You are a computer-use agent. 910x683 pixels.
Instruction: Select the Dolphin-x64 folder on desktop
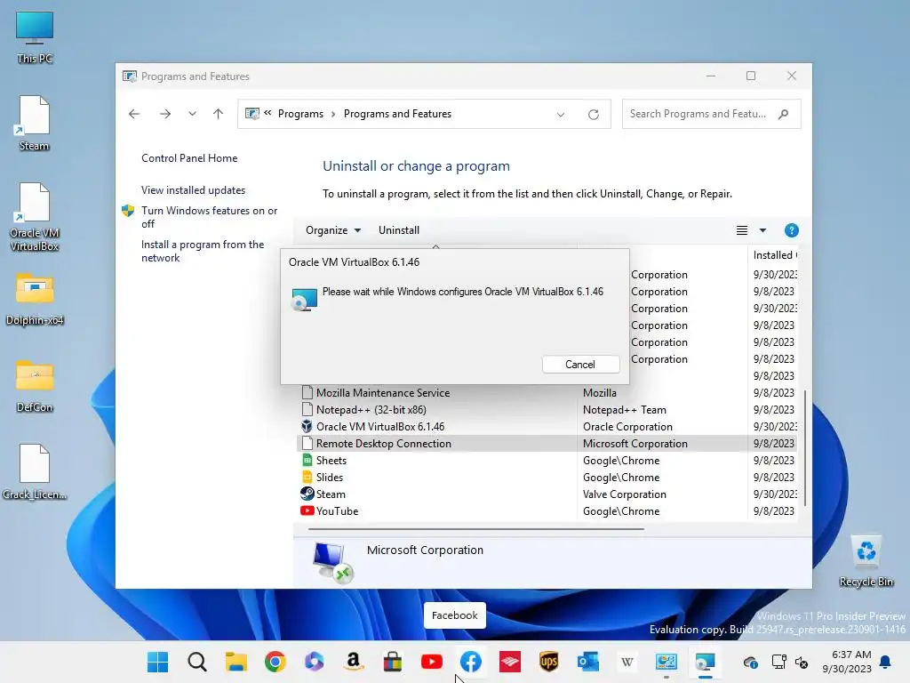(35, 299)
